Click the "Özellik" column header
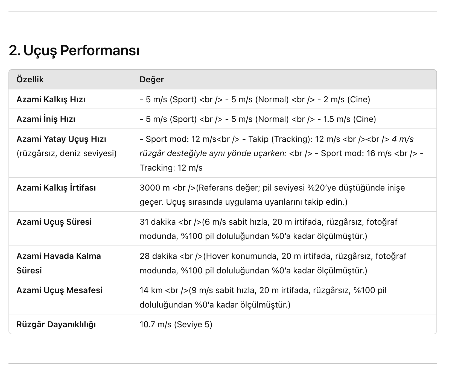Screen dimensions: 449x374 [x=30, y=80]
